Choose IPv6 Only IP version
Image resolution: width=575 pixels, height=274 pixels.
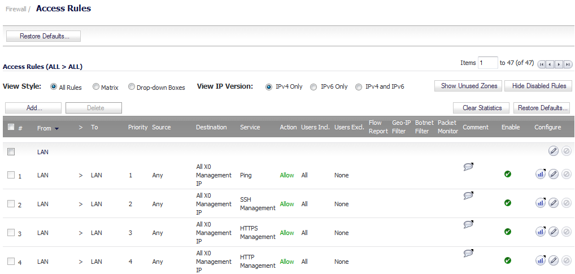[x=313, y=87]
